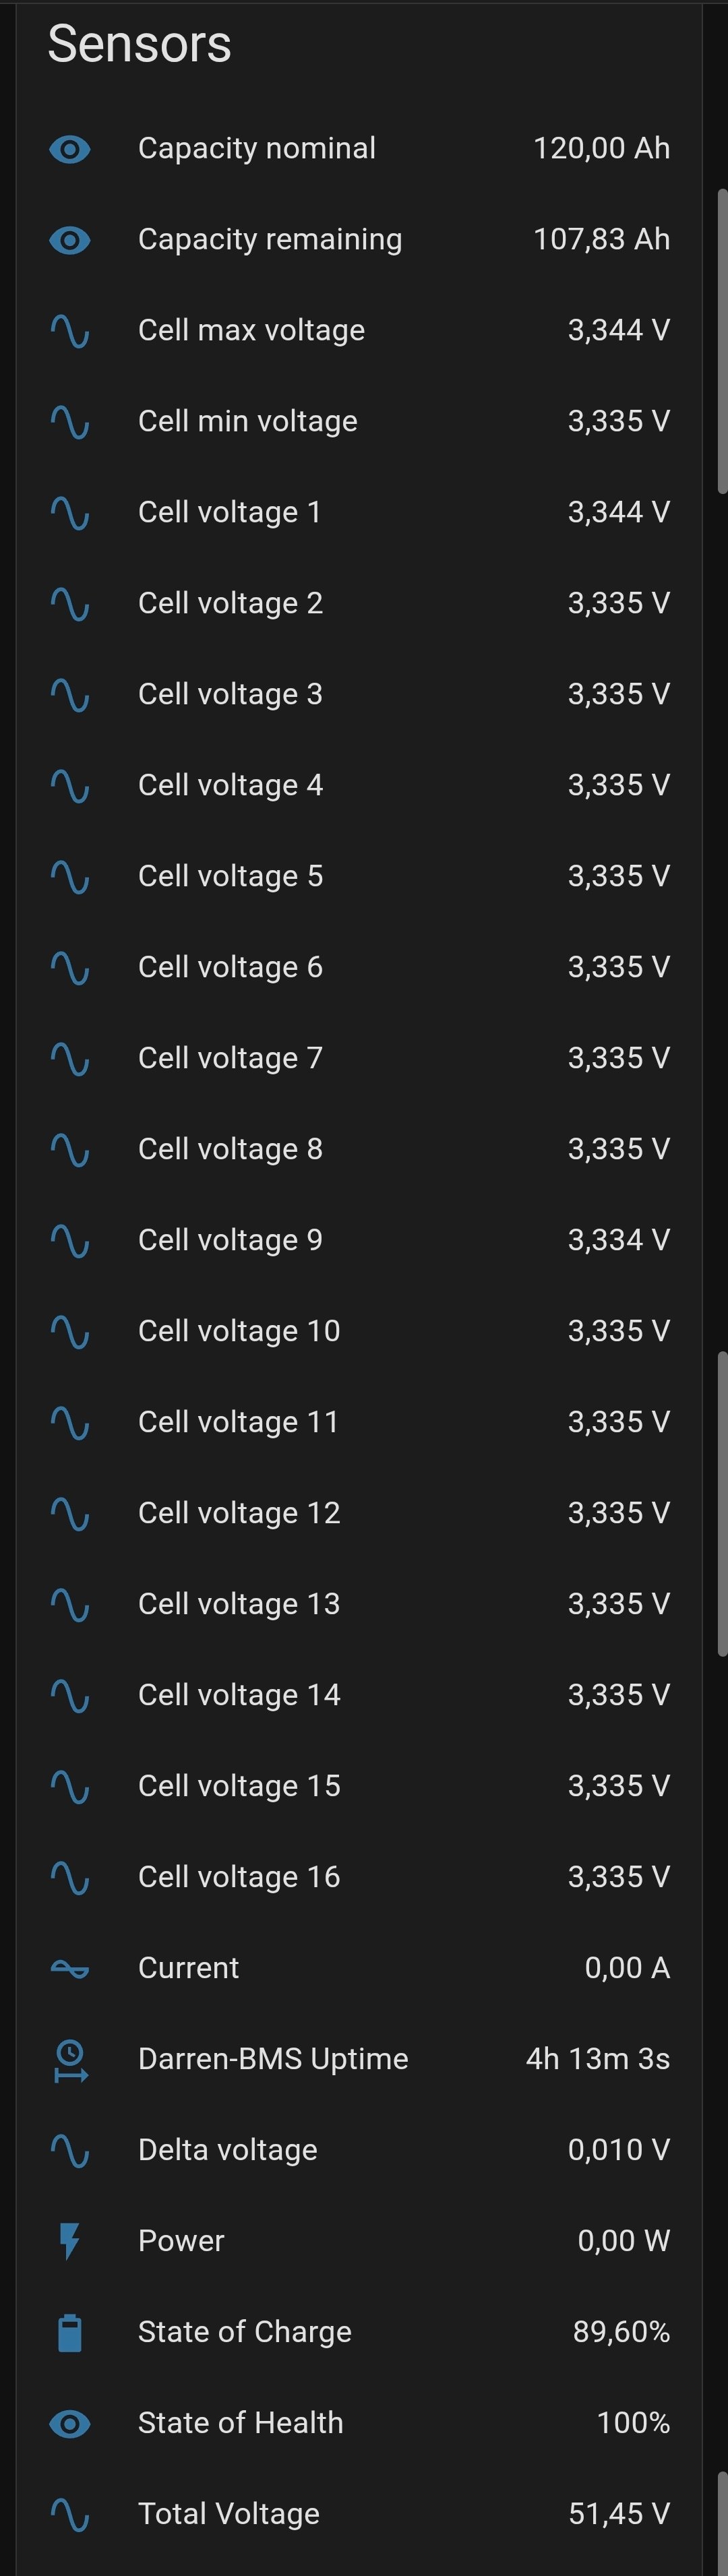
Task: Open the Cell voltage 16 entity
Action: 359,1878
